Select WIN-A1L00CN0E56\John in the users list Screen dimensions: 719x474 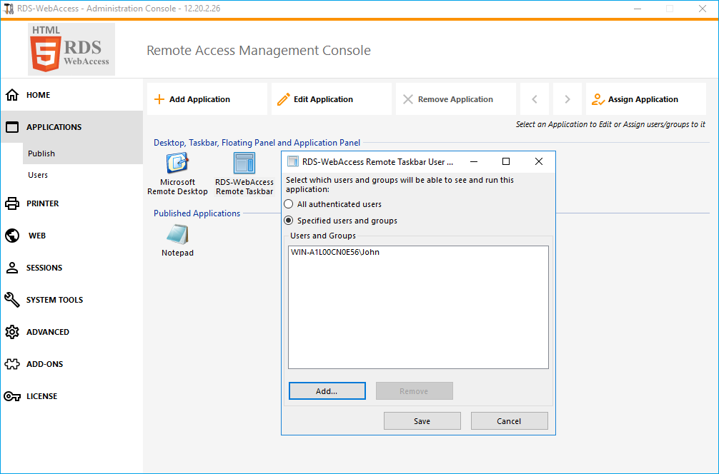tap(335, 252)
